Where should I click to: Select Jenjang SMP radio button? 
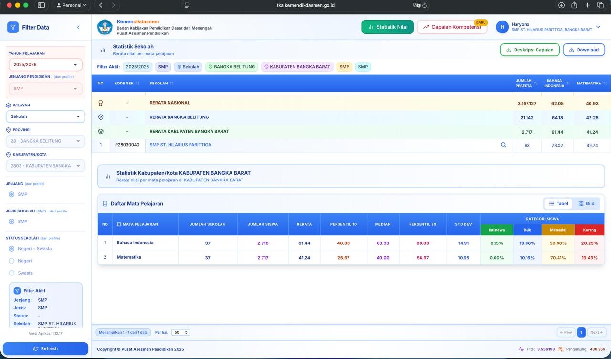pyautogui.click(x=12, y=194)
